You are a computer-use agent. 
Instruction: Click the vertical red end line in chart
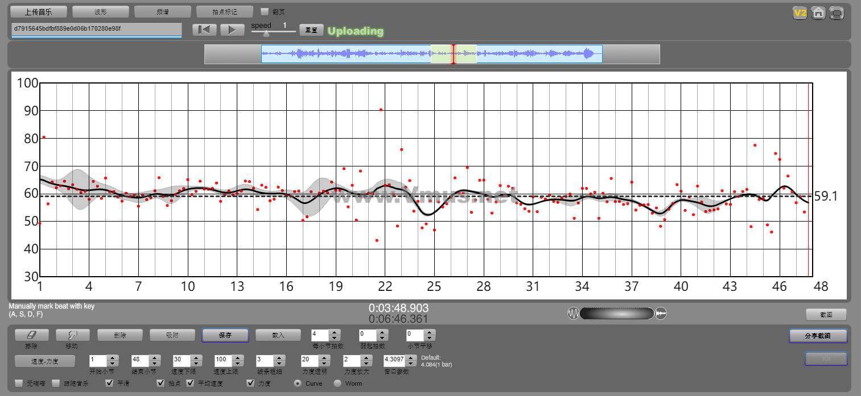point(809,180)
